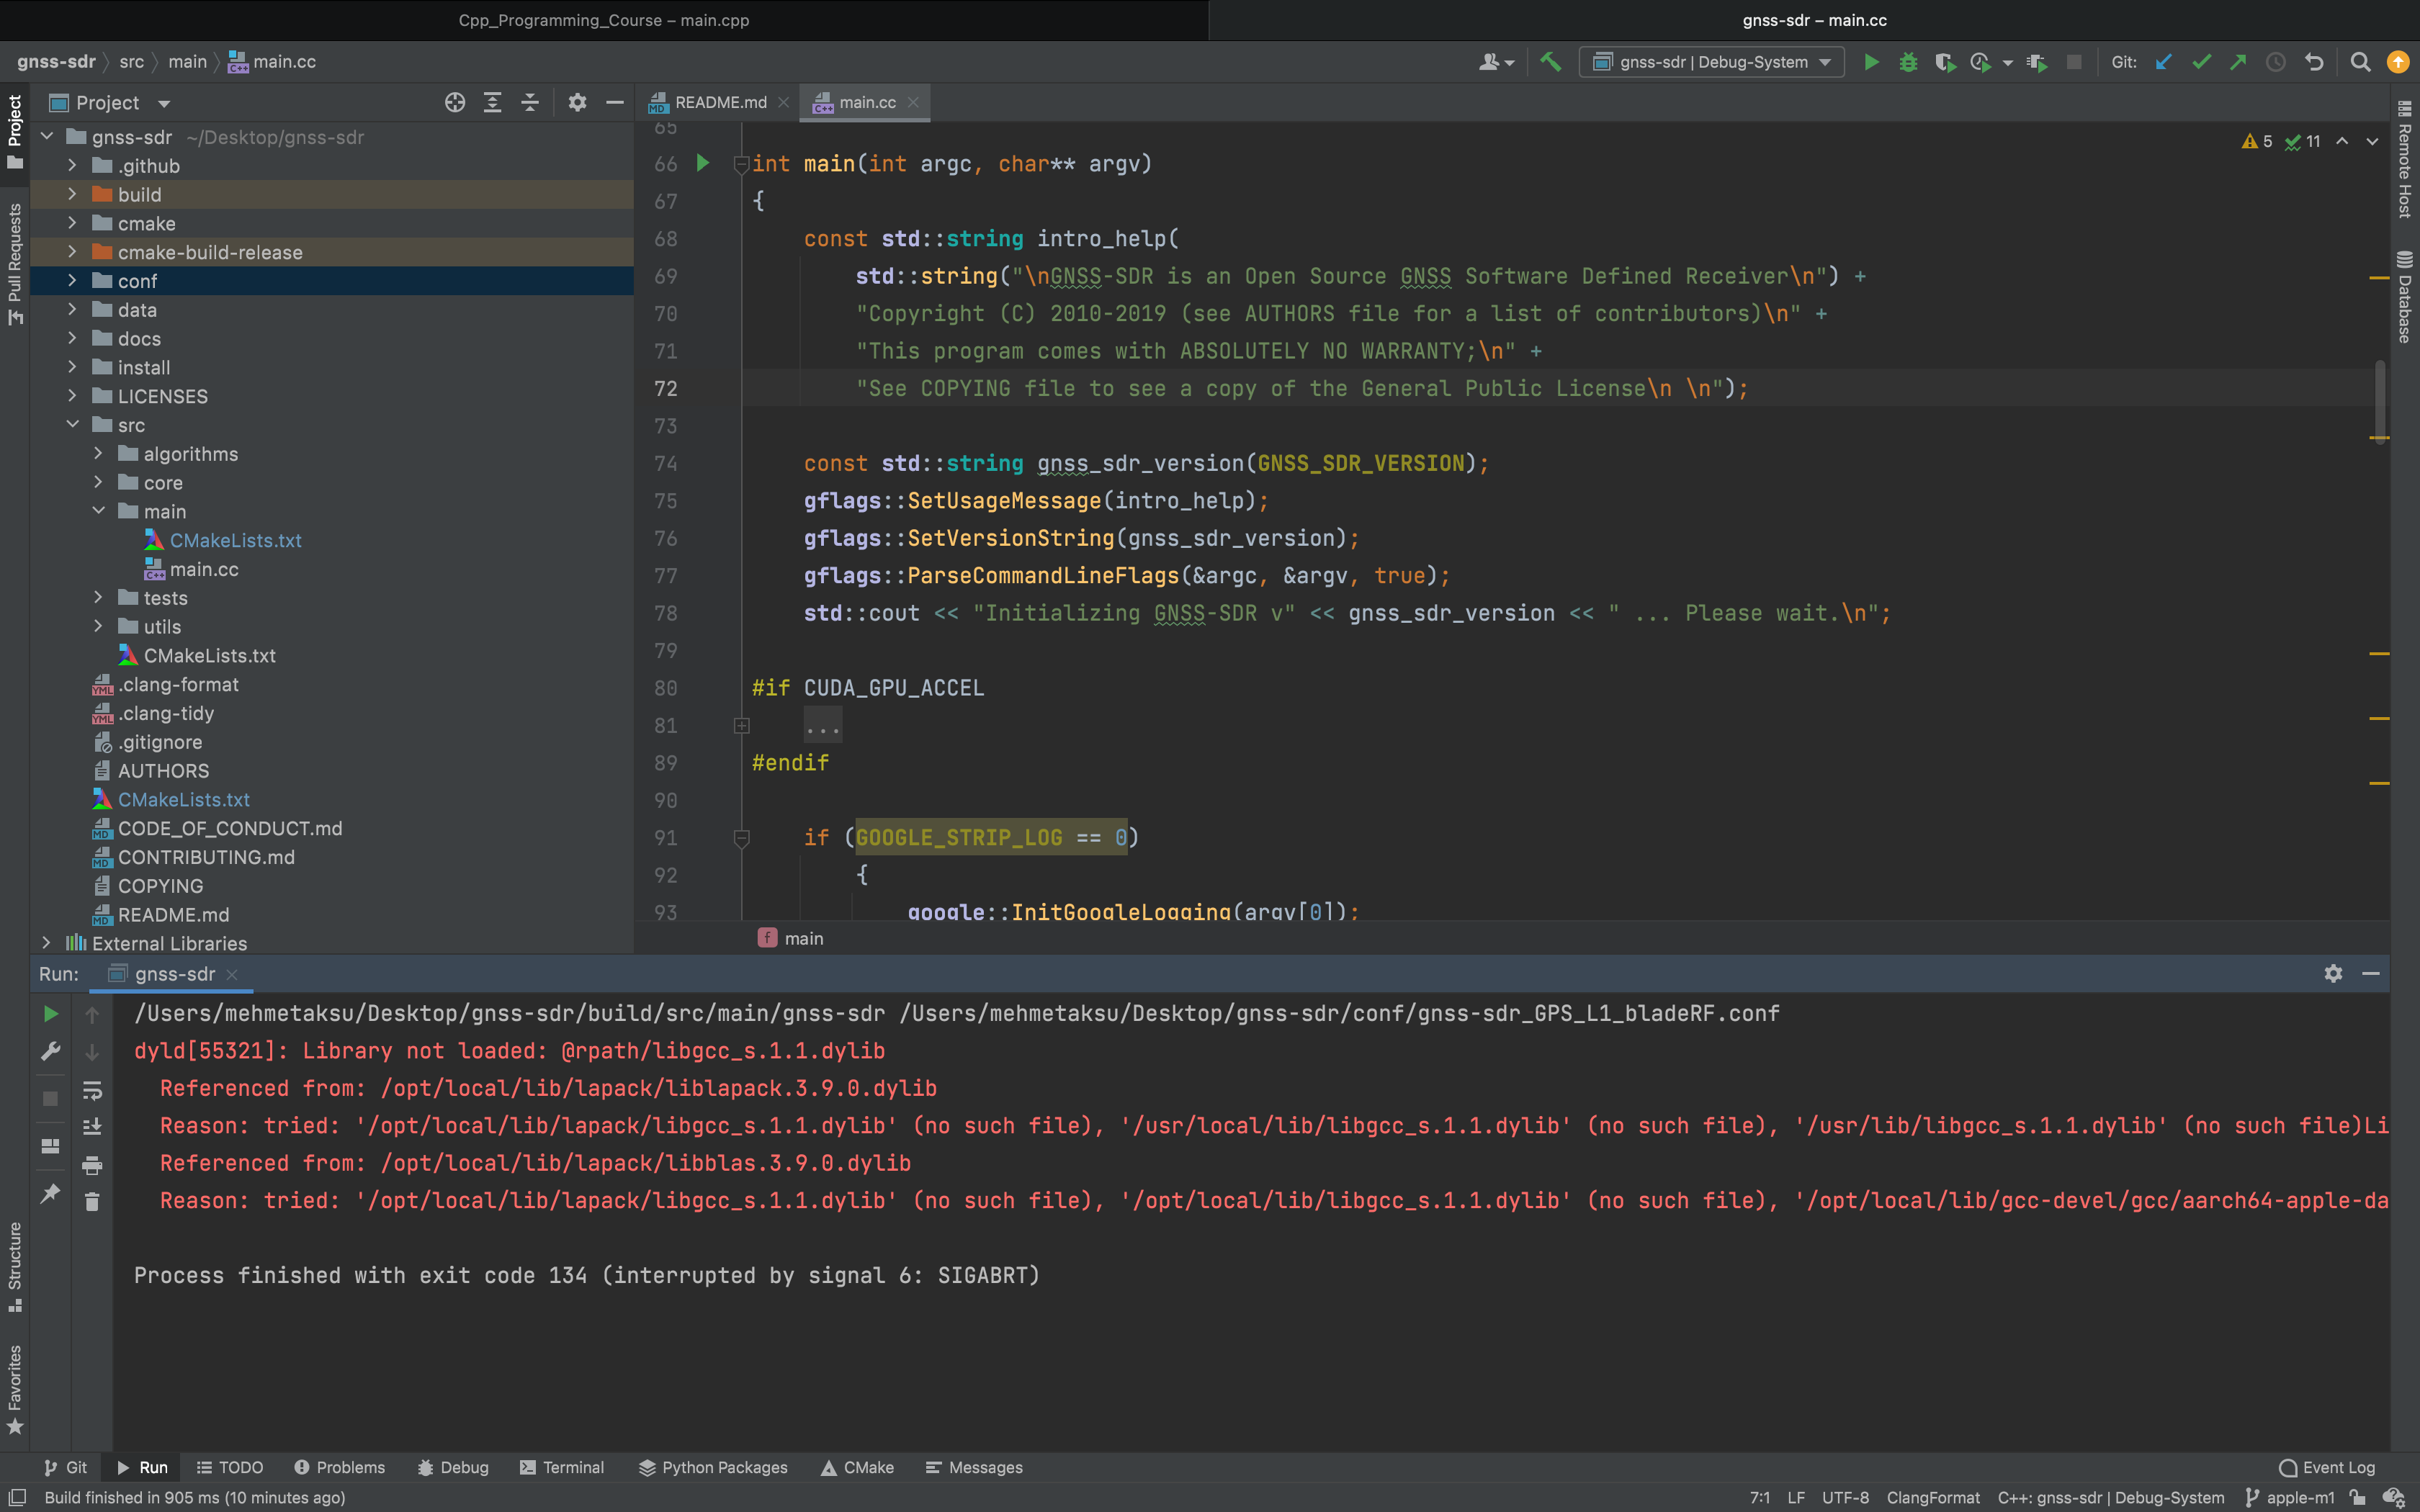
Task: Rerun gnss-sdr in Run panel
Action: click(50, 1014)
